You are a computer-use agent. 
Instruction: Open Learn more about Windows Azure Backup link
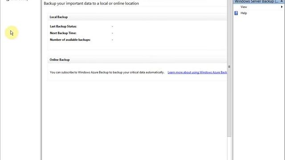point(197,72)
